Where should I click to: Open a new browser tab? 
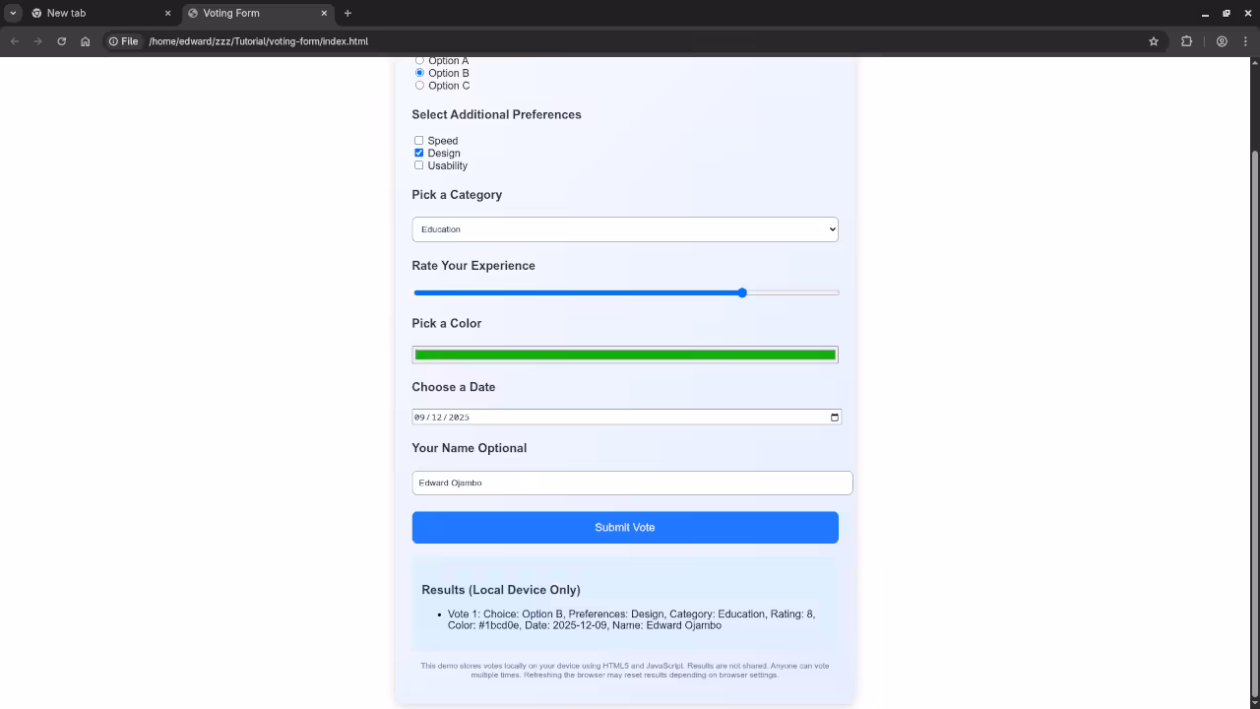[347, 13]
